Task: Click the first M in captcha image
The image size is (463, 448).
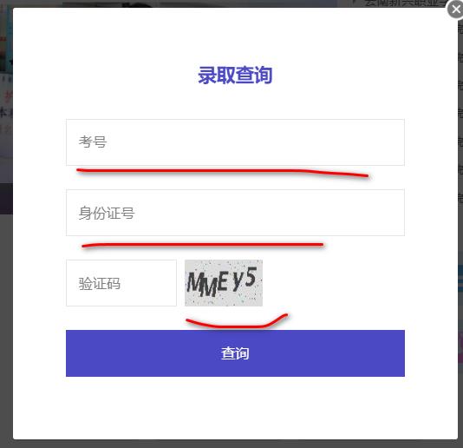Action: (x=194, y=283)
